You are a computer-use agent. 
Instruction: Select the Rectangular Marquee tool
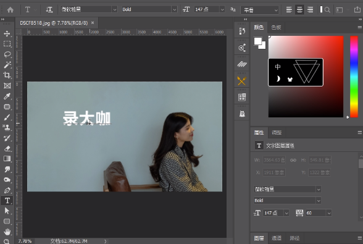pos(7,44)
